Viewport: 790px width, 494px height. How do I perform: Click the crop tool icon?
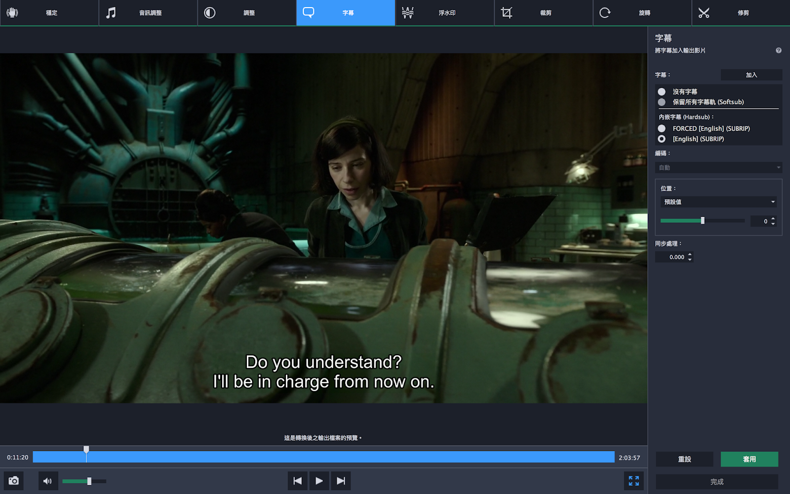coord(506,13)
